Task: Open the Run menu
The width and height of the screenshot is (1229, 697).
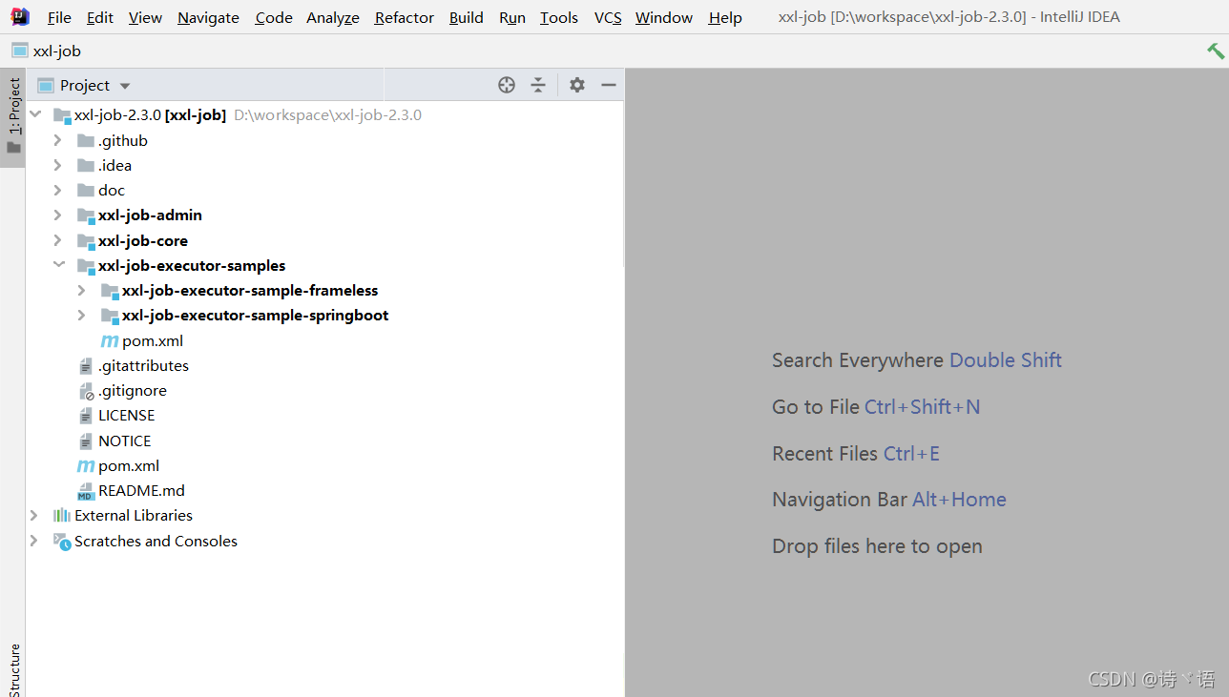Action: (512, 17)
